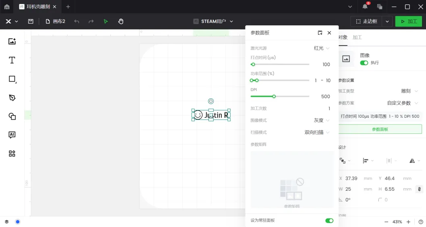Adjust the 打点时间 slider handle
This screenshot has height=227, width=426.
pos(253,65)
